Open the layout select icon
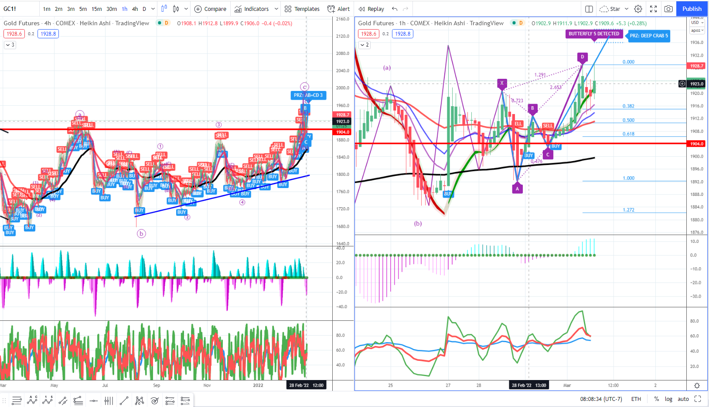 click(x=589, y=9)
